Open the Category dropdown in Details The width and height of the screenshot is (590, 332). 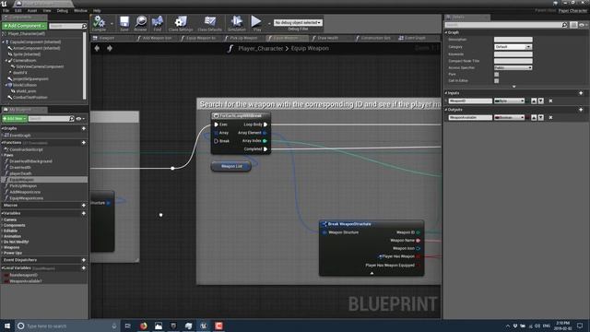(513, 47)
